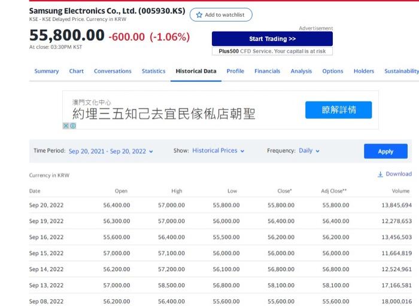
Task: Click the Sep 19 open price 56,300.00
Action: point(117,221)
